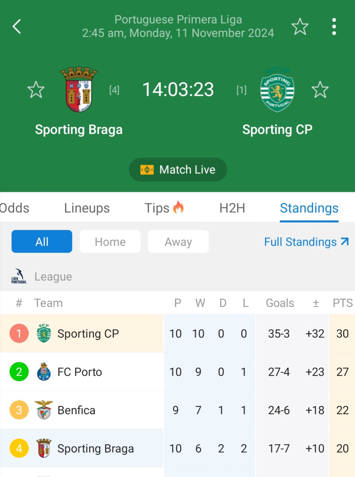Click the PTS column header
The width and height of the screenshot is (355, 477).
342,303
